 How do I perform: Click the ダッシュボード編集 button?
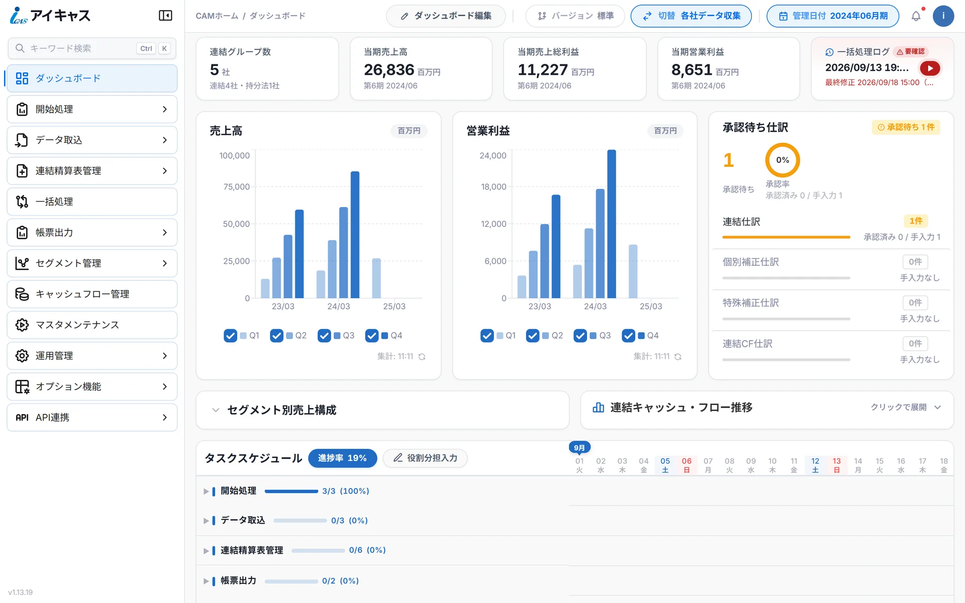coord(446,16)
